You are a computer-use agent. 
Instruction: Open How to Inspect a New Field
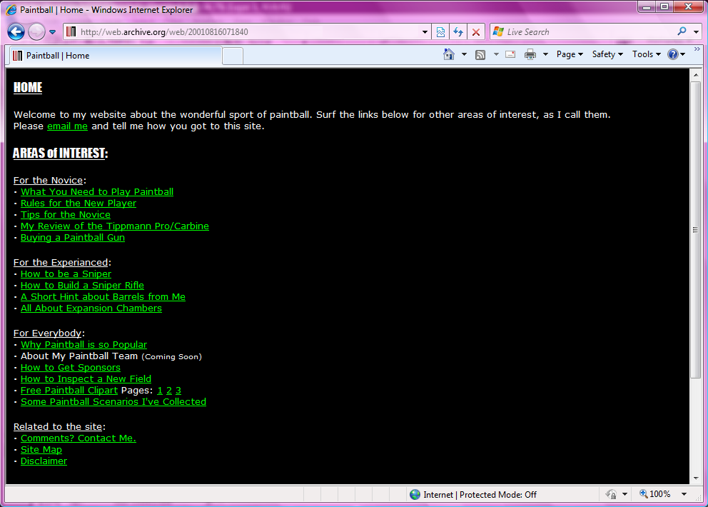(86, 379)
